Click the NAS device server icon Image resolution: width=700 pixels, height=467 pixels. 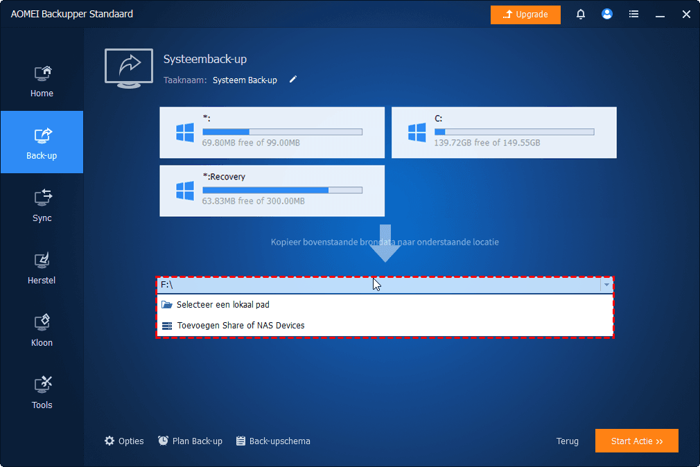pyautogui.click(x=167, y=326)
